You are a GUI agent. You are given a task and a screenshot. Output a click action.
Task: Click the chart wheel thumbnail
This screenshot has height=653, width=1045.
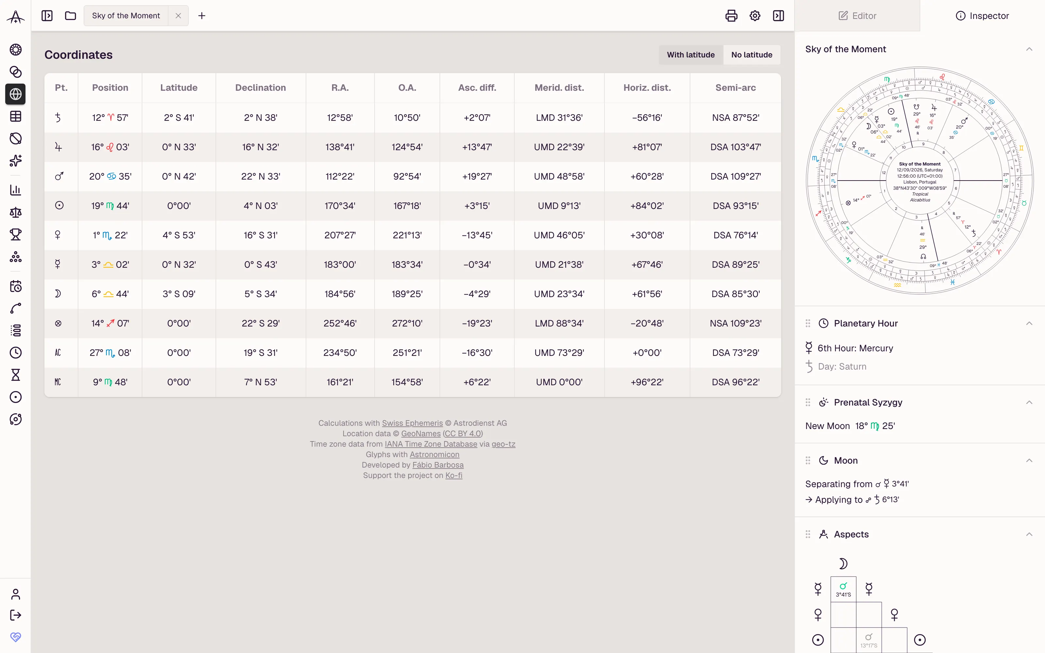[x=920, y=181]
